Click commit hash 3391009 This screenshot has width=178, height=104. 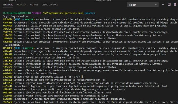[8, 77]
